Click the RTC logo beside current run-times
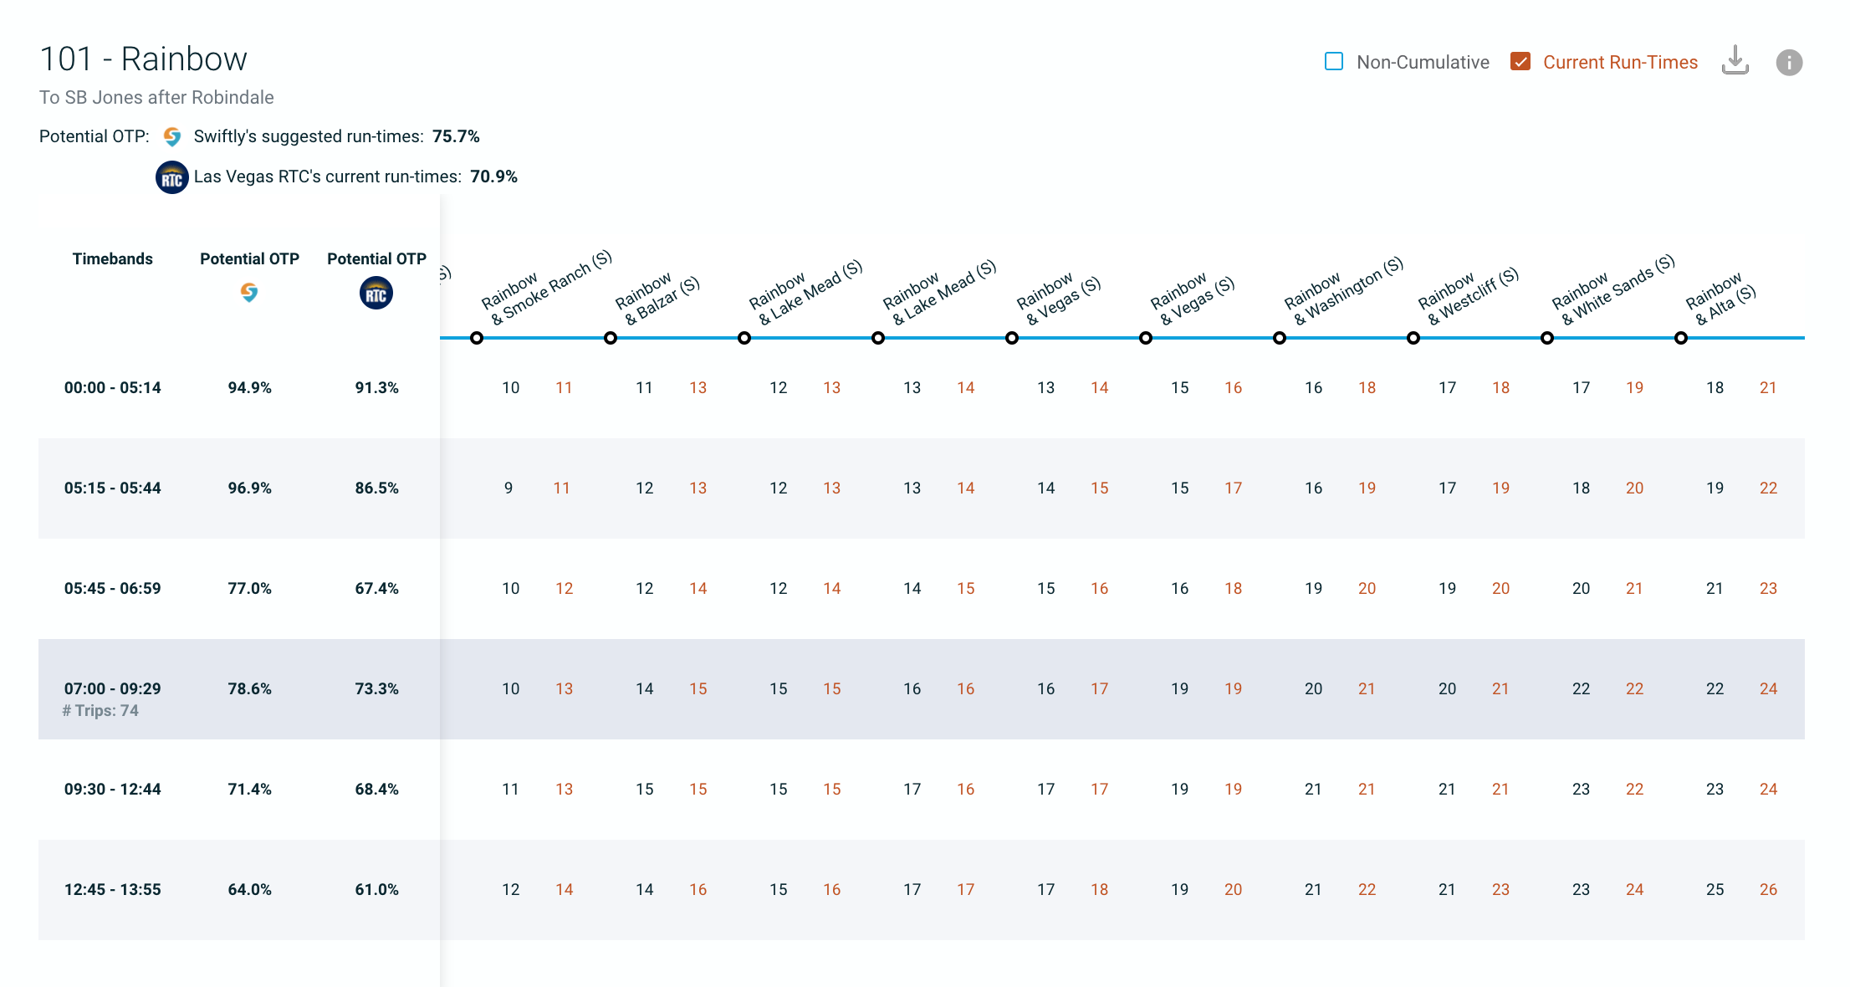The width and height of the screenshot is (1850, 987). coord(171,176)
